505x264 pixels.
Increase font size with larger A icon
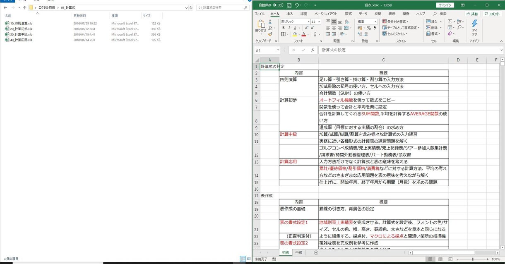[307, 28]
